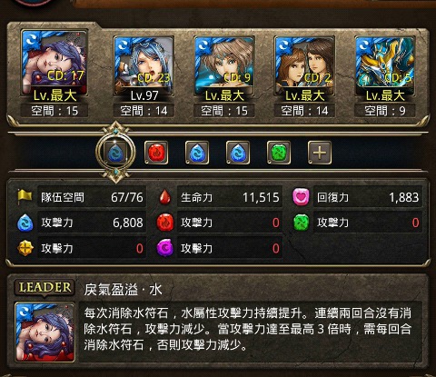Choose the dragon card with CD 5
Screen dimensions: 436x377
click(x=385, y=66)
